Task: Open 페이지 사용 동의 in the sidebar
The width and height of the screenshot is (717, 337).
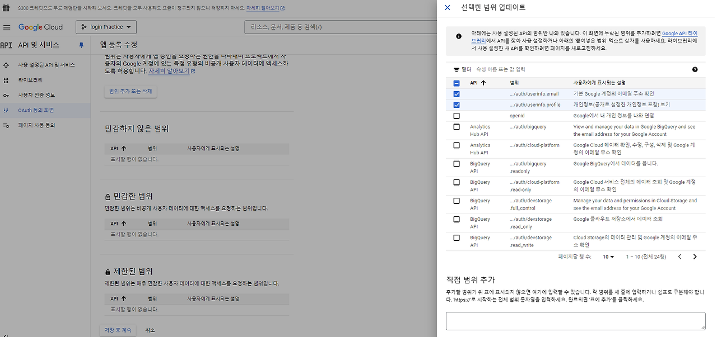Action: 36,125
